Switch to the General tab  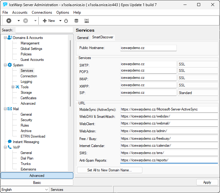[83, 38]
